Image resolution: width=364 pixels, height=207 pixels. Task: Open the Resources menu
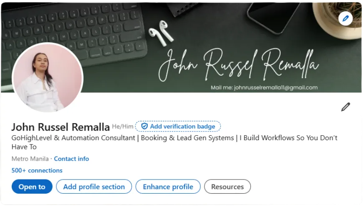click(x=227, y=187)
